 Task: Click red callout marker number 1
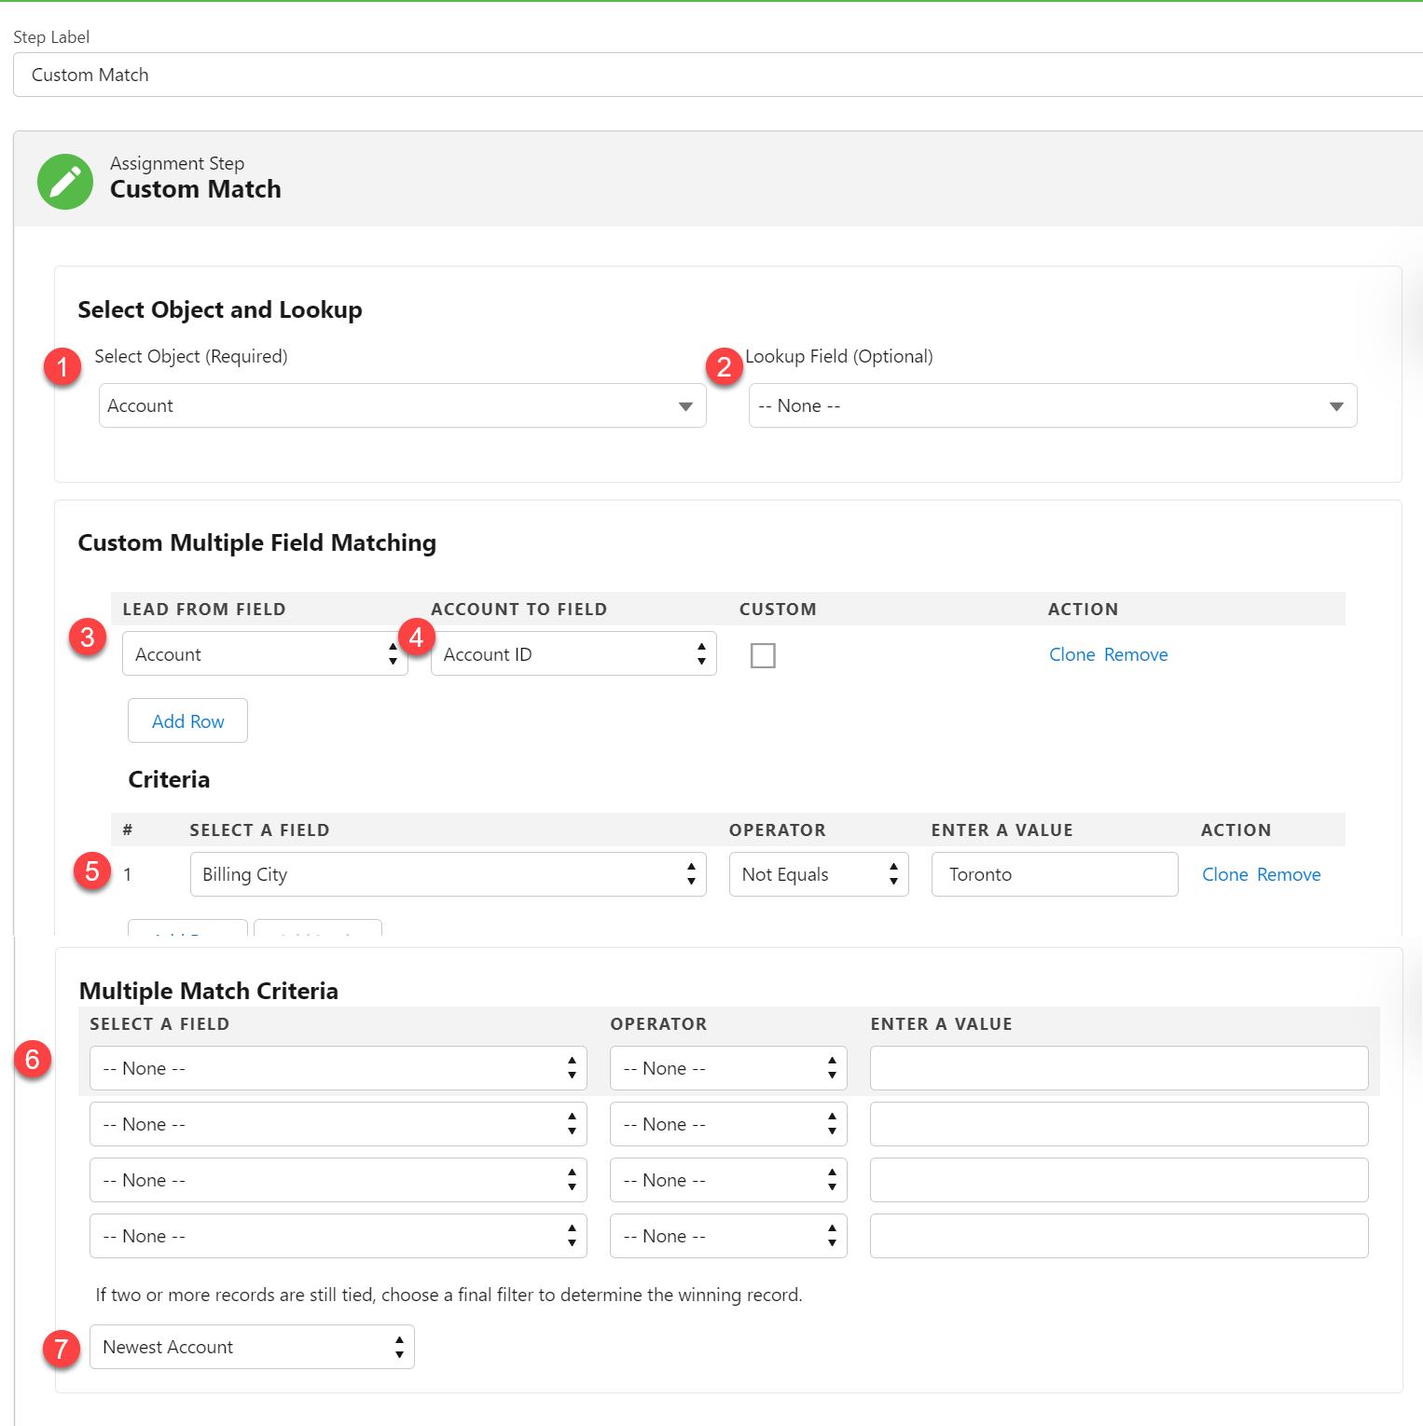click(62, 367)
